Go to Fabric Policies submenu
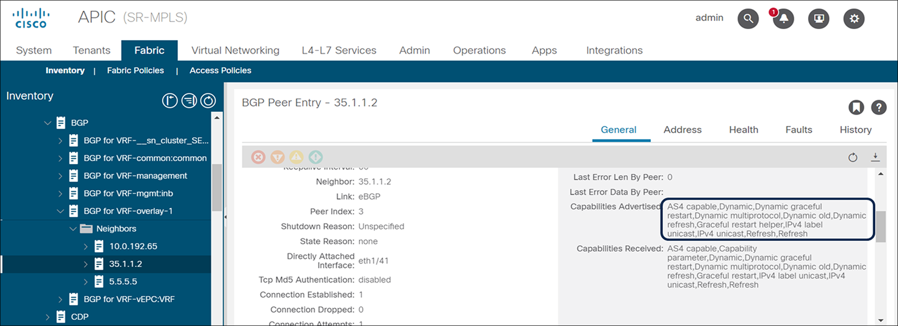 coord(135,71)
